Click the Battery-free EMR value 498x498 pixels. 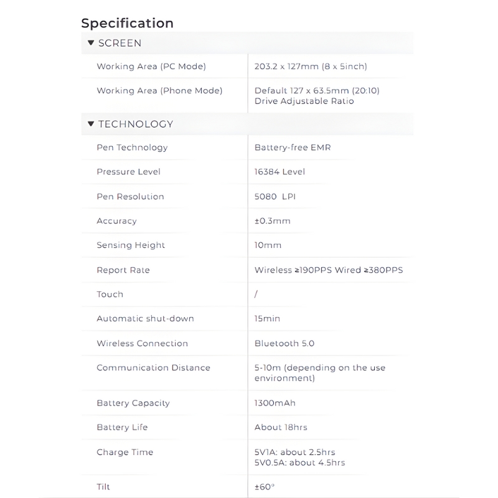[288, 148]
